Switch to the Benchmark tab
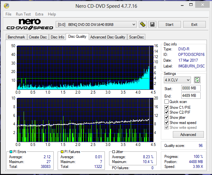This screenshot has height=175, width=212. [17, 37]
